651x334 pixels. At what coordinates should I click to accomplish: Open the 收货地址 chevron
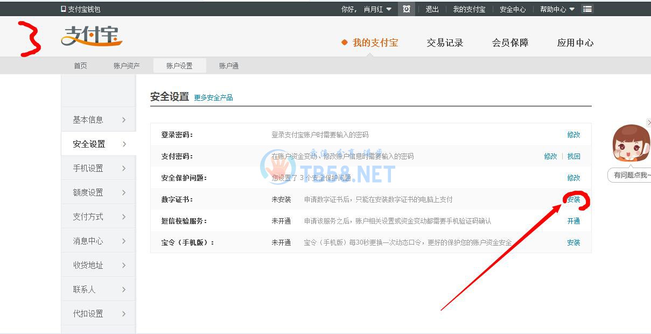coord(124,265)
